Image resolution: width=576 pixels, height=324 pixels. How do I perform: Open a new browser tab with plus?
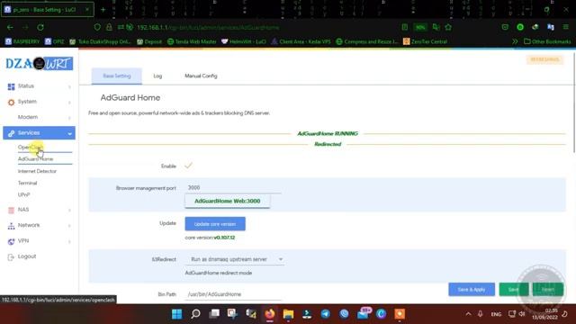pos(103,10)
